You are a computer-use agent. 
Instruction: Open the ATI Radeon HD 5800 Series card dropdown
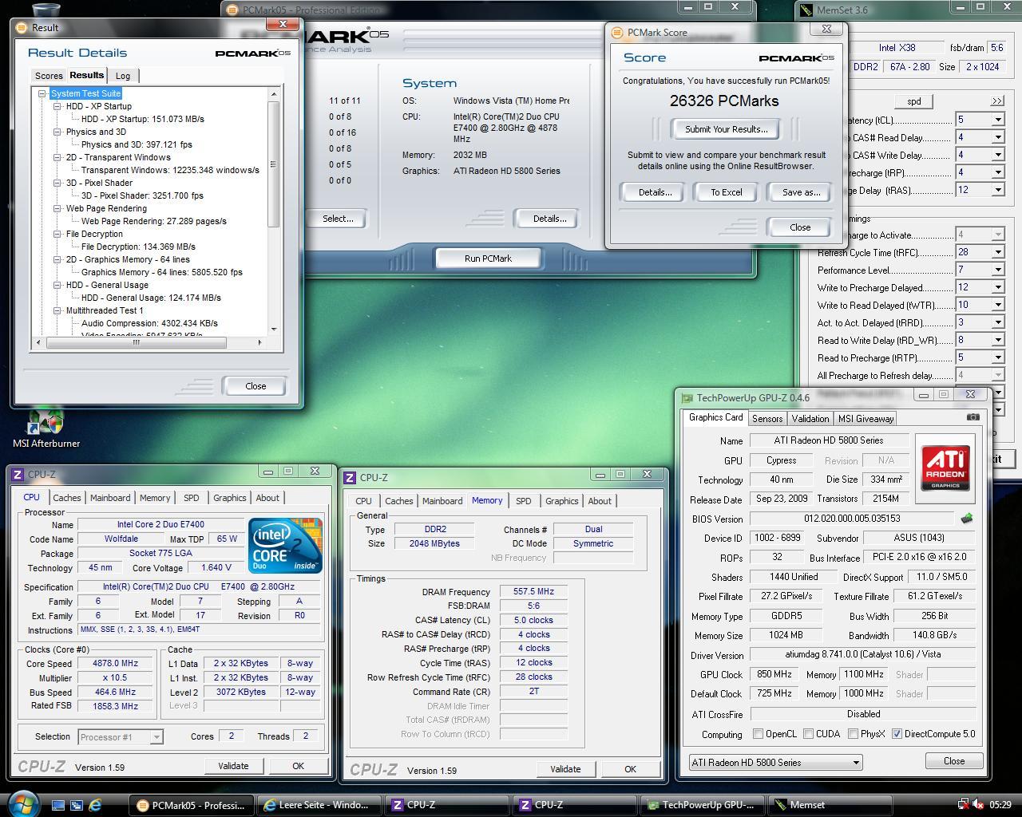[x=775, y=762]
